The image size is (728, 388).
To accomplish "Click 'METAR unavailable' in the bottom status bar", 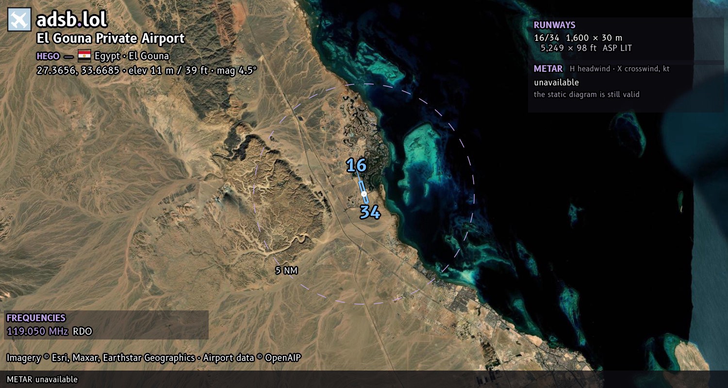I will click(42, 379).
